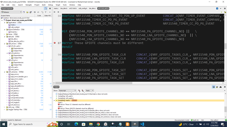This screenshot has height=127, width=227.
Task: Toggle the first Output panel view icon
Action: tap(214, 87)
